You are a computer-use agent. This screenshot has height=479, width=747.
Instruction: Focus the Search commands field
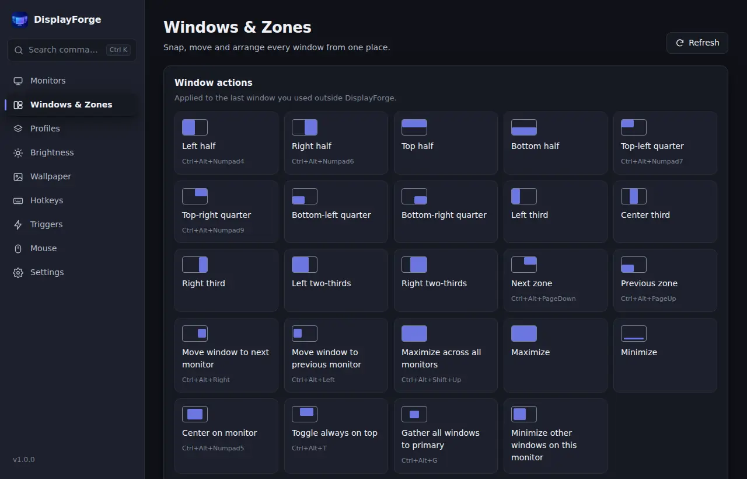click(x=72, y=50)
